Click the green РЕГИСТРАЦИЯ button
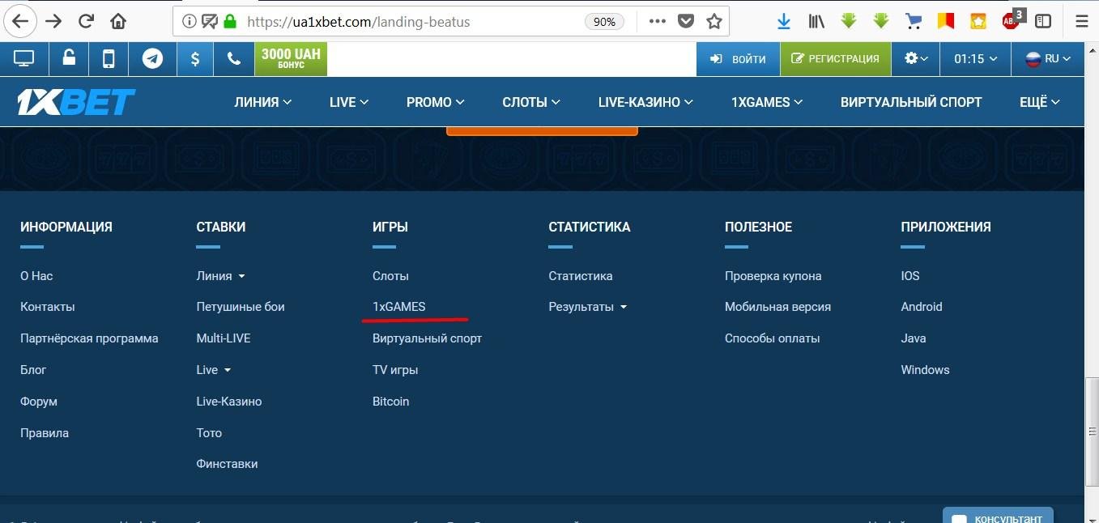This screenshot has width=1099, height=523. click(836, 59)
